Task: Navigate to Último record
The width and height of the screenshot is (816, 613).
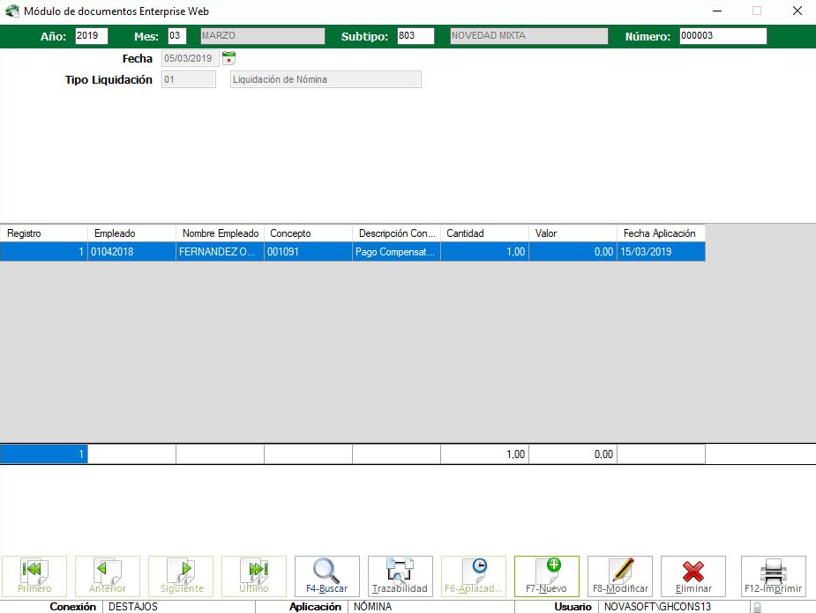Action: point(254,576)
